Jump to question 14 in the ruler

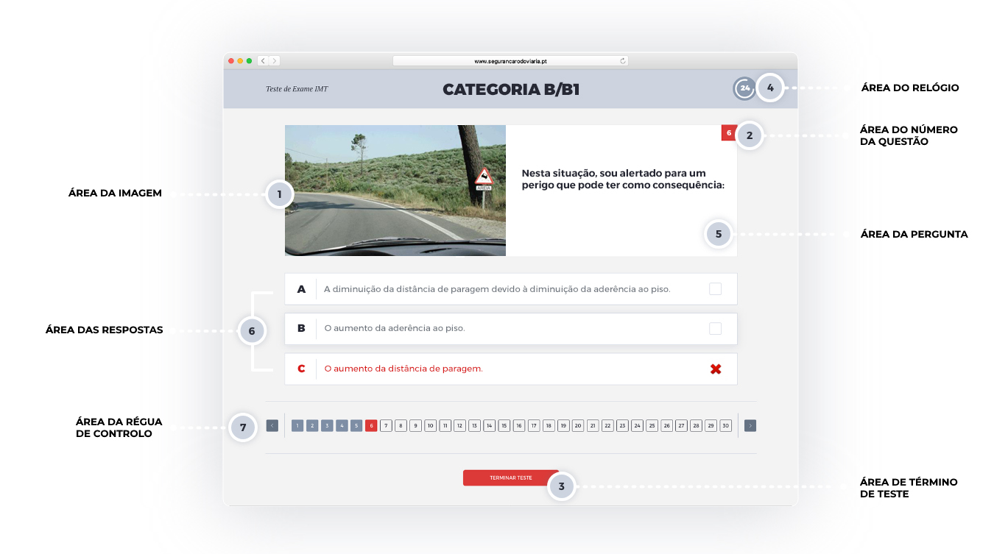point(489,425)
